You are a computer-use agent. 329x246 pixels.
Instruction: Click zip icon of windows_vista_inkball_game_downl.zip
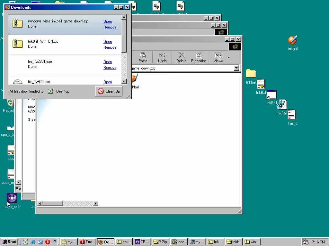[x=18, y=23]
